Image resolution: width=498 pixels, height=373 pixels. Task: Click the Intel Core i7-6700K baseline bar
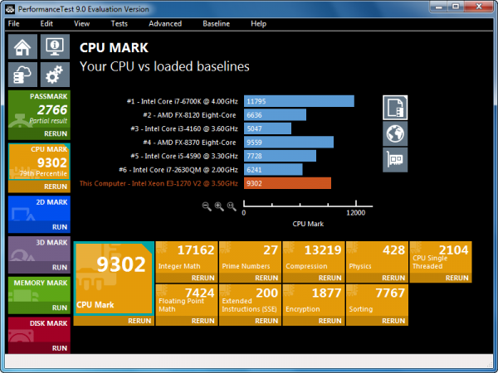tap(299, 101)
